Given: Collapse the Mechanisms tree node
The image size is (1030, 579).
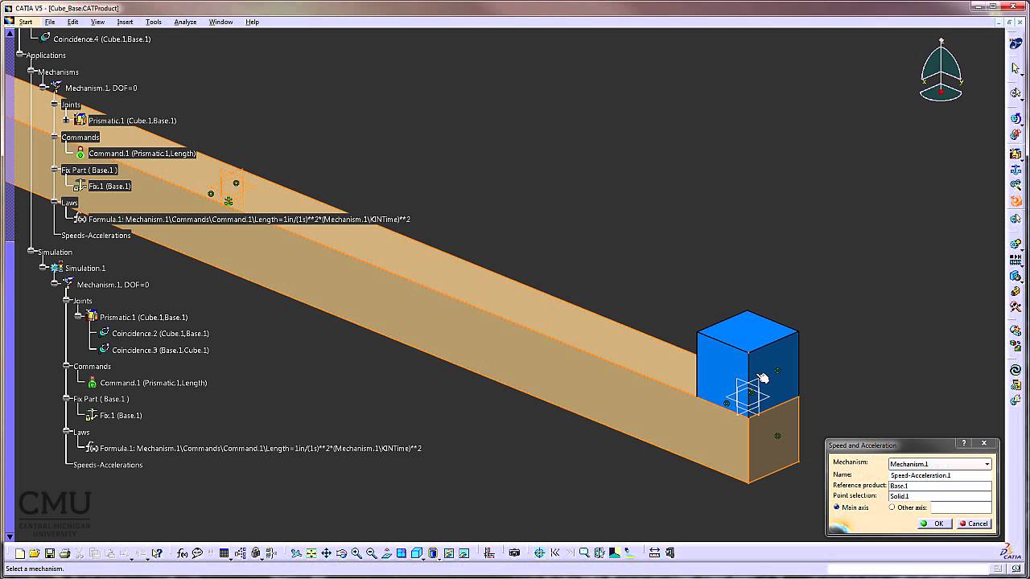Looking at the screenshot, I should click(31, 72).
